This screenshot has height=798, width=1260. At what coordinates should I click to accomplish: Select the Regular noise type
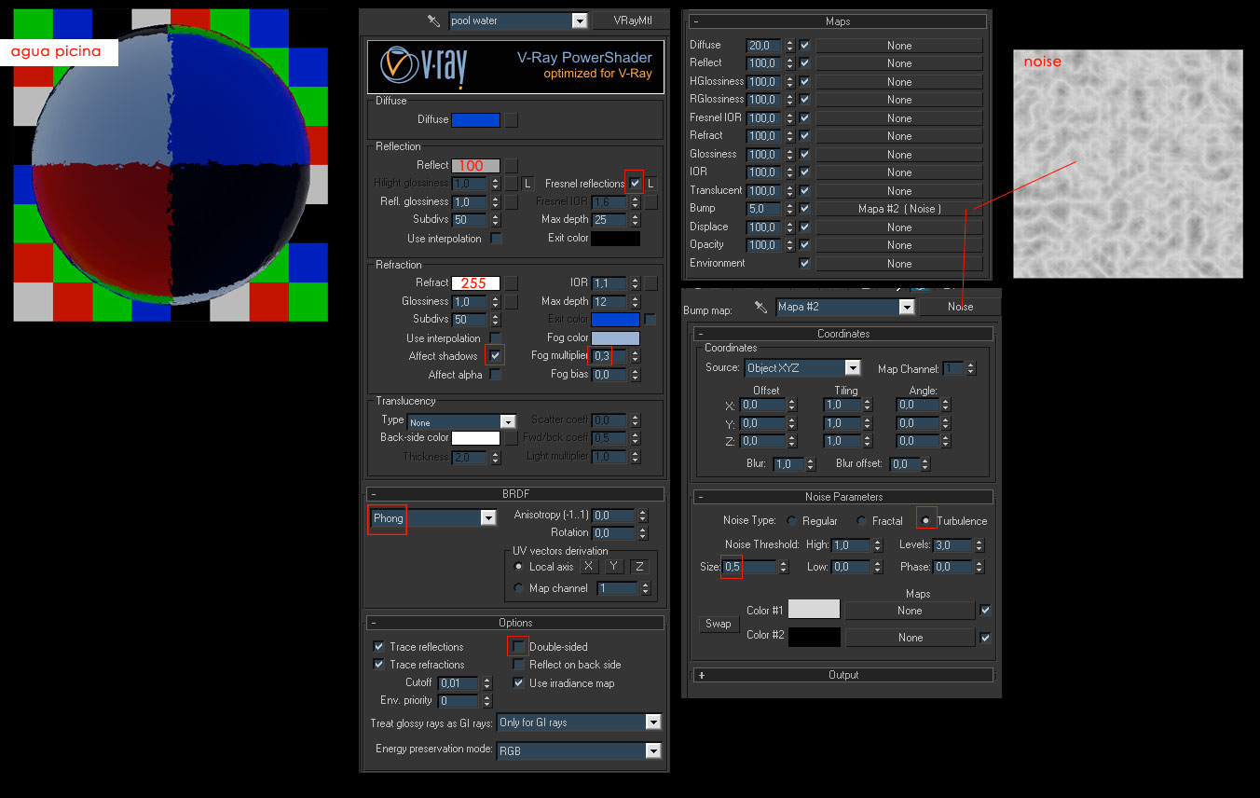792,521
